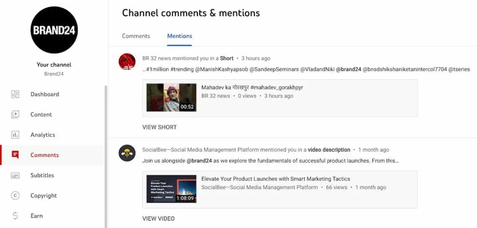Click the @SandeepSeminars mention

pos(274,69)
